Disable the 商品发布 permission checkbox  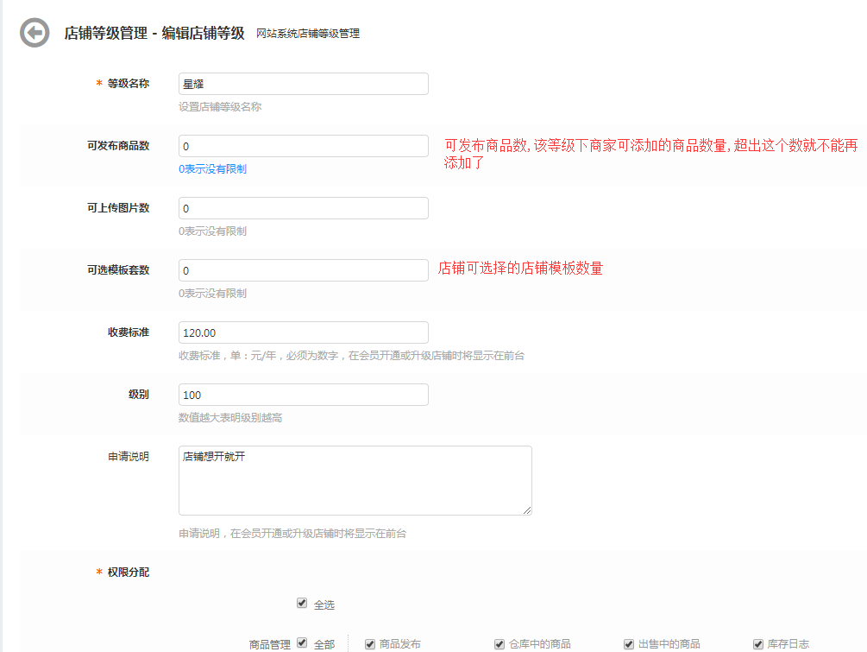pyautogui.click(x=370, y=643)
